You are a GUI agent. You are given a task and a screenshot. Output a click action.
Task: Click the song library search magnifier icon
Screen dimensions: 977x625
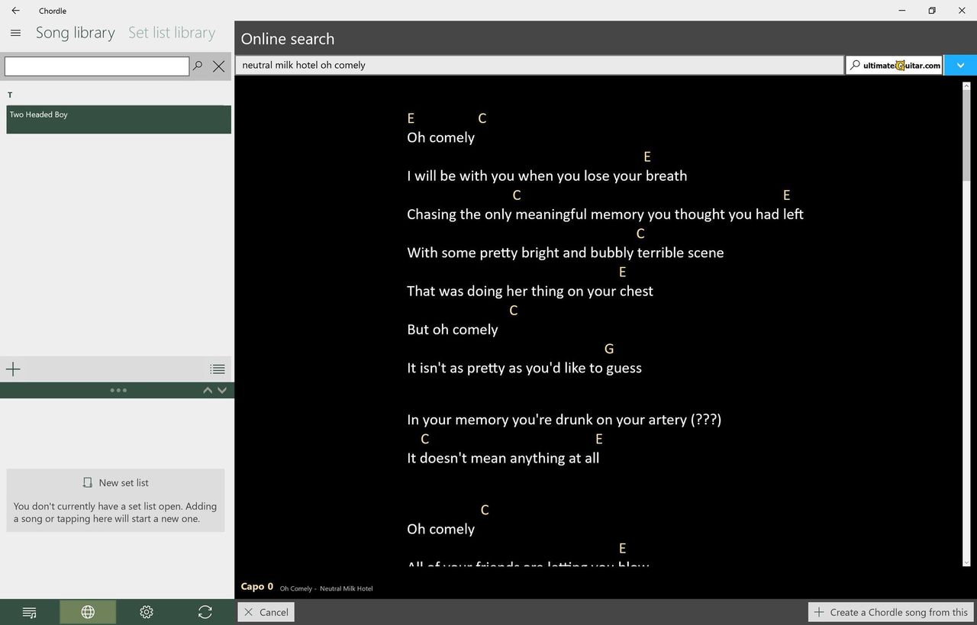tap(198, 66)
